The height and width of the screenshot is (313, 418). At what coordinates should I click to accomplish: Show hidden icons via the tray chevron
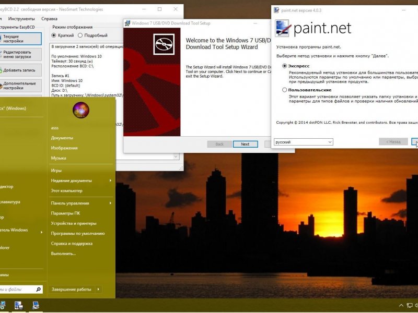pos(401,305)
